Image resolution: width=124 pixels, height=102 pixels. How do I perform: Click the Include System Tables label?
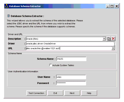(63, 65)
